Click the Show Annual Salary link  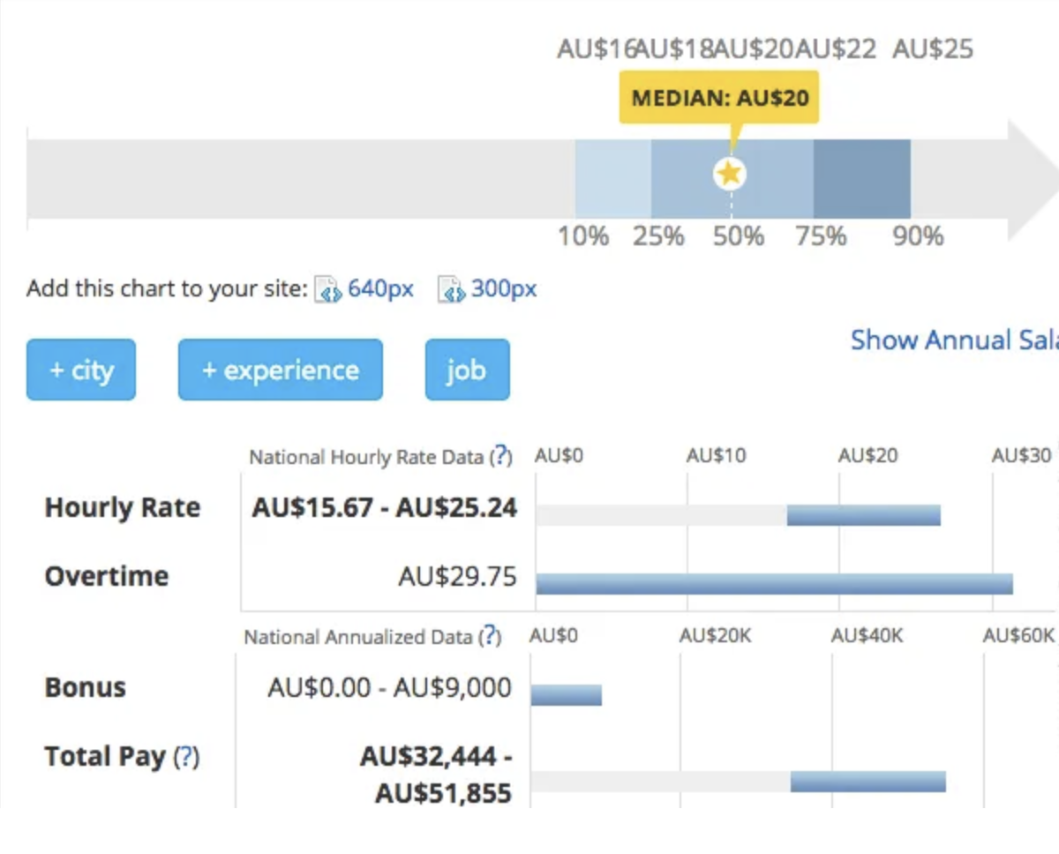point(953,341)
